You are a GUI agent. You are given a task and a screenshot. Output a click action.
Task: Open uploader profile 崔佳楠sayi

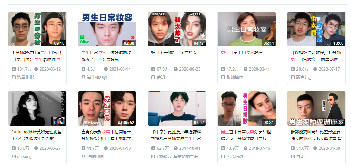[97, 77]
